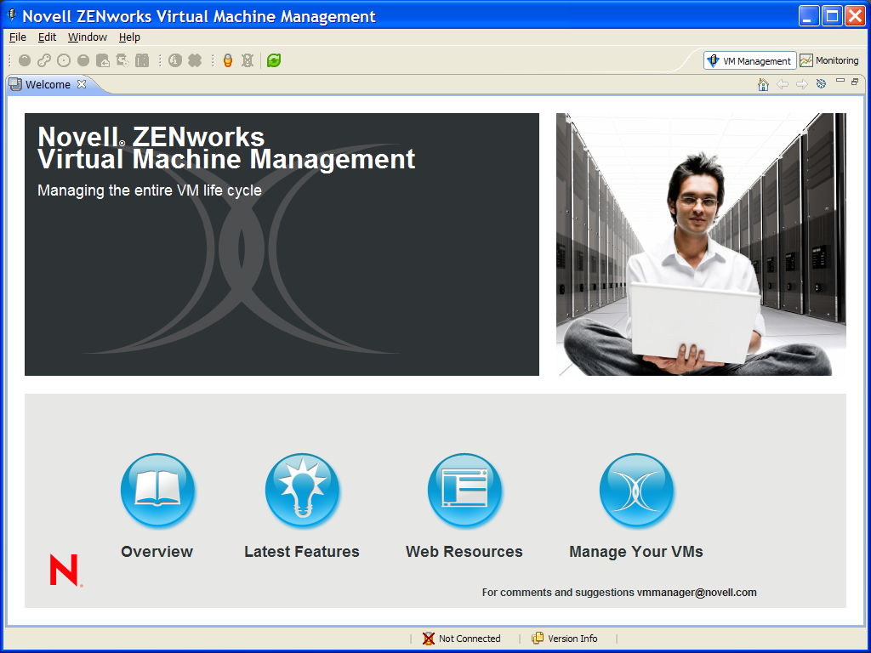
Task: Activate the VM Management perspective button
Action: pyautogui.click(x=749, y=60)
